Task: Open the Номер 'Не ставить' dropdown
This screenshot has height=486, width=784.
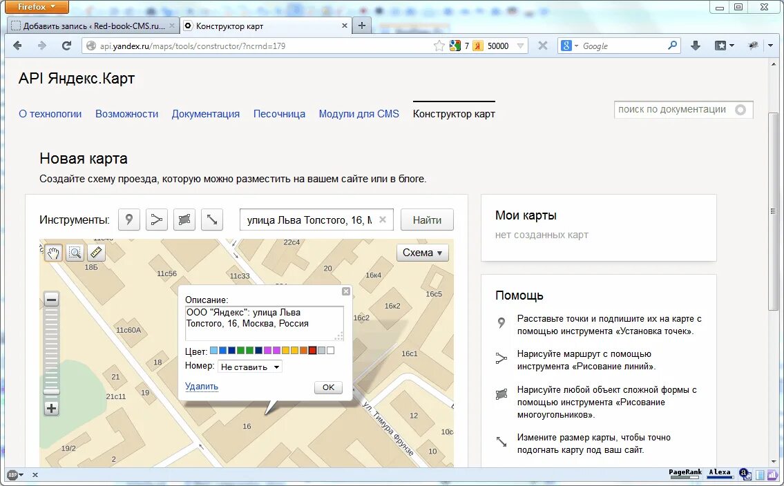Action: (x=250, y=367)
